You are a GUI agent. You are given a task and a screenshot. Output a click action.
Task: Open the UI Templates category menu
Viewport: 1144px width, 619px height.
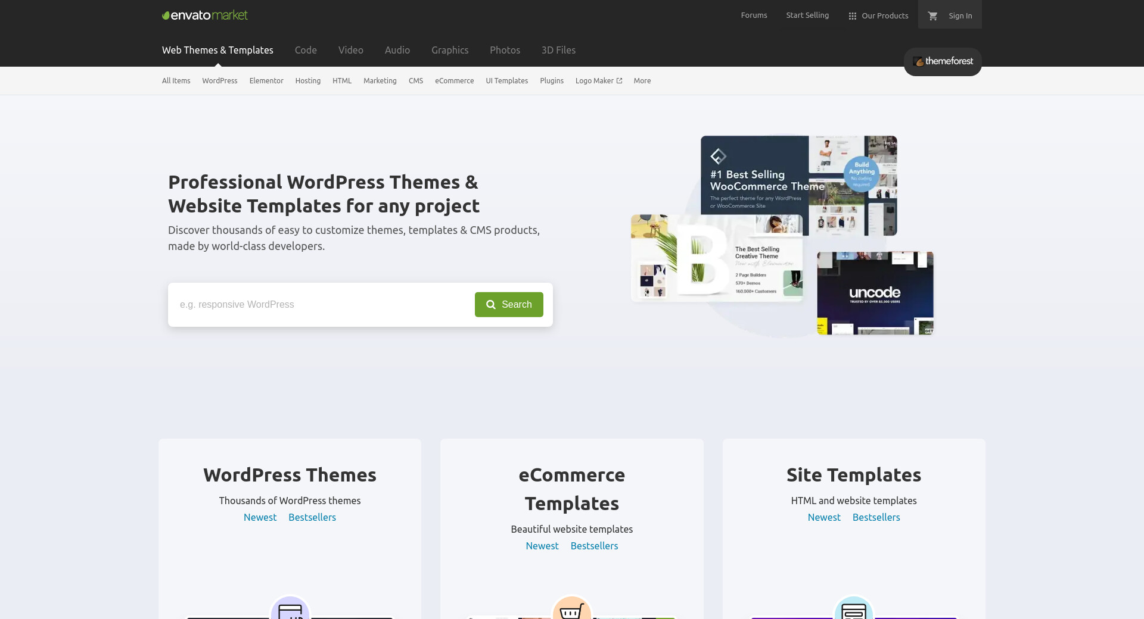pos(507,81)
